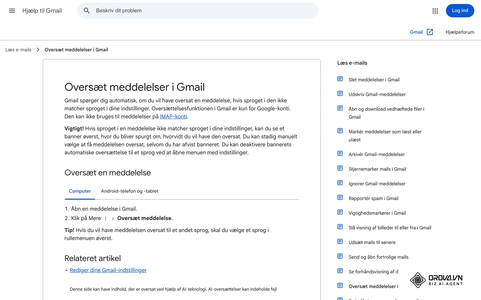
Task: Click the Hjælp til Gmail title
Action: tap(42, 11)
